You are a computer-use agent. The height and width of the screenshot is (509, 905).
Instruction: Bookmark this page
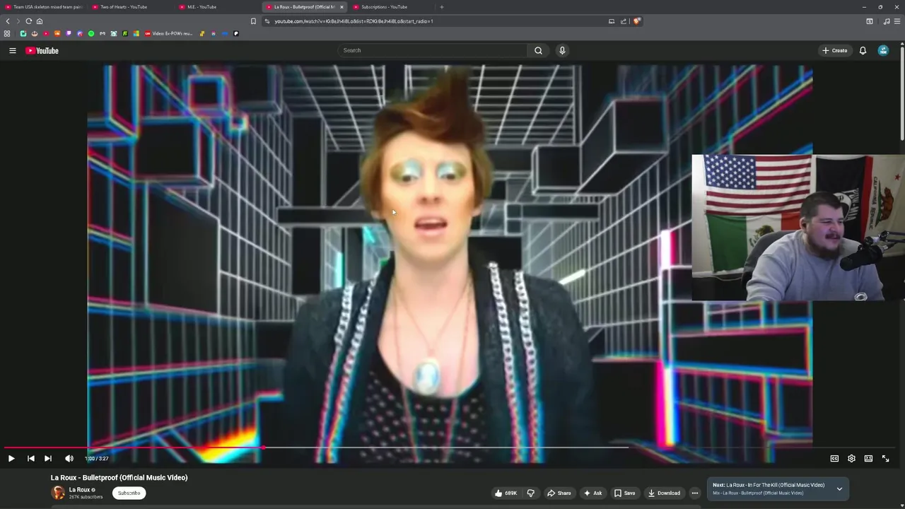coord(253,21)
